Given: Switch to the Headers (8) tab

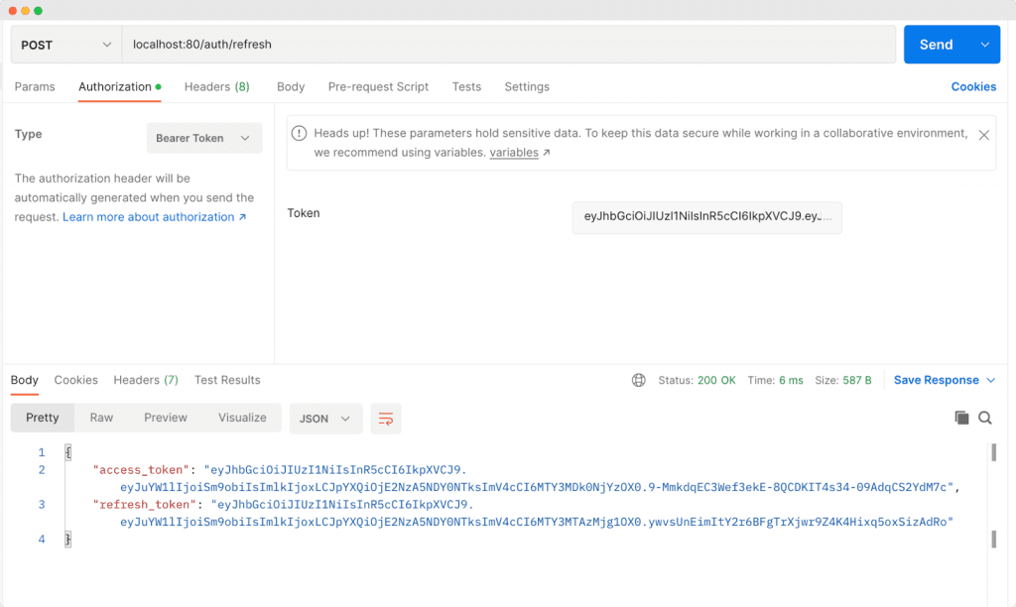Looking at the screenshot, I should click(216, 87).
